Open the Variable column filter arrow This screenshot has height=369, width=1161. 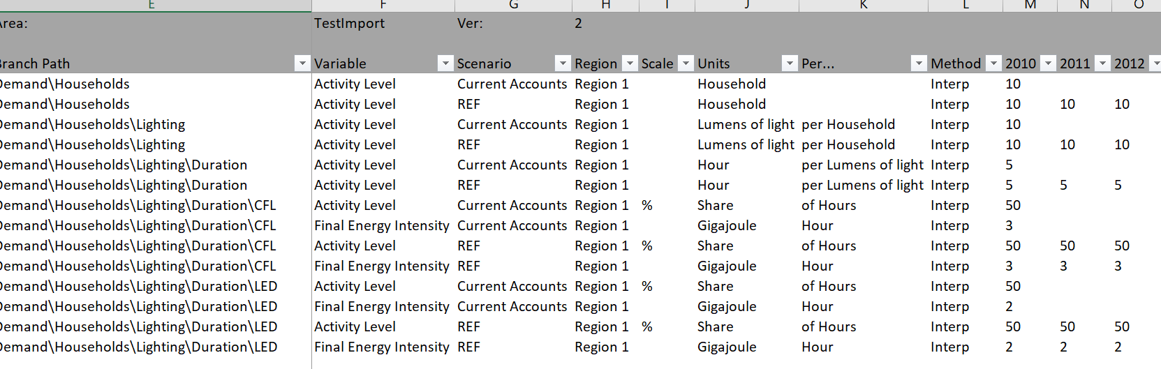click(x=445, y=63)
